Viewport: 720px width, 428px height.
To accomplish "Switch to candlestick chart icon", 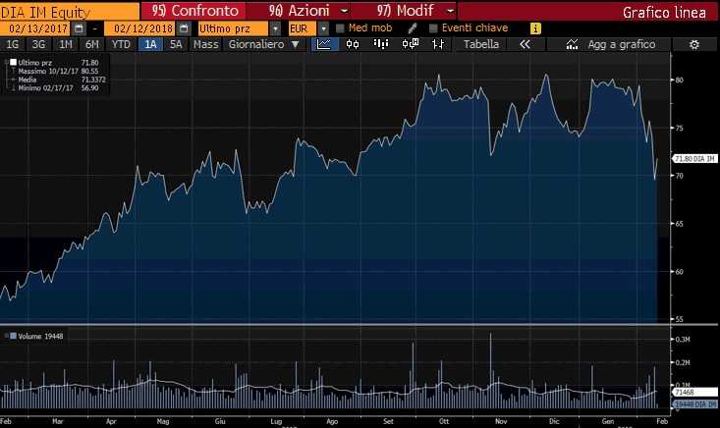I will (x=353, y=44).
